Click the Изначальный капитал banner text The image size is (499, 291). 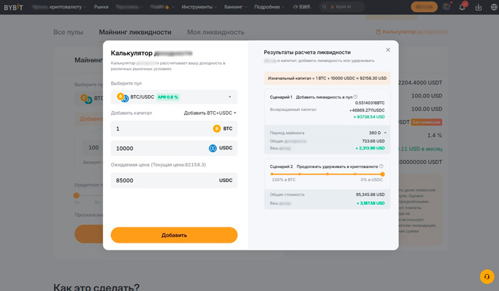[327, 78]
